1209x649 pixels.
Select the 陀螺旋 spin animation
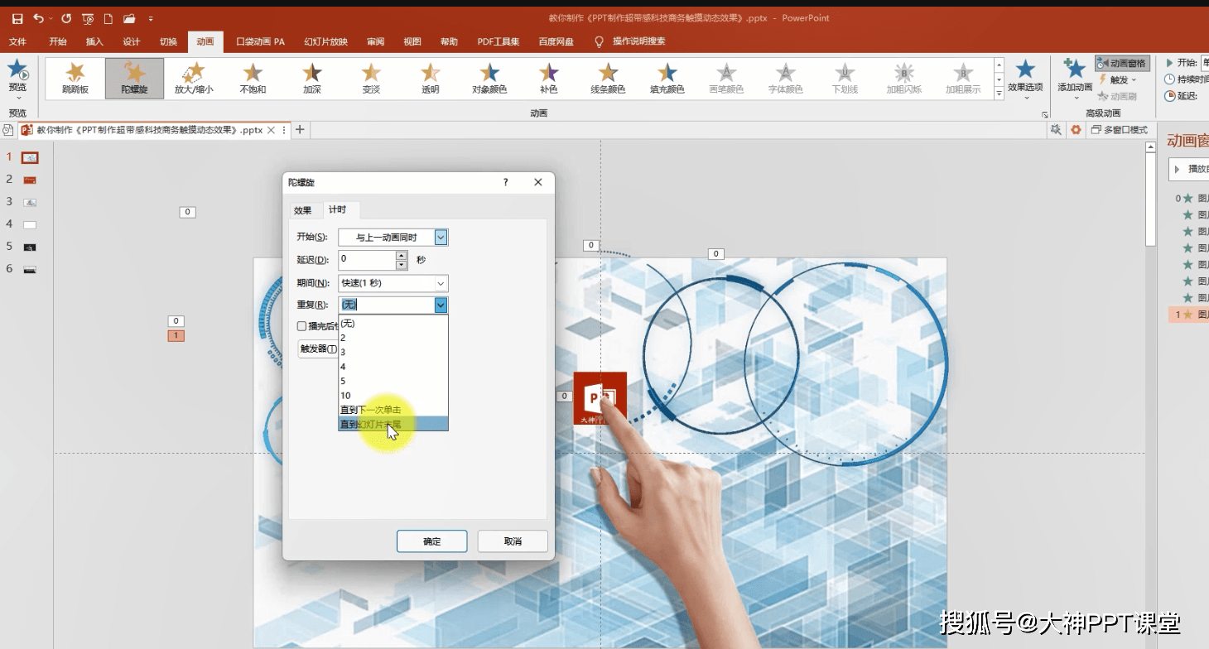134,79
